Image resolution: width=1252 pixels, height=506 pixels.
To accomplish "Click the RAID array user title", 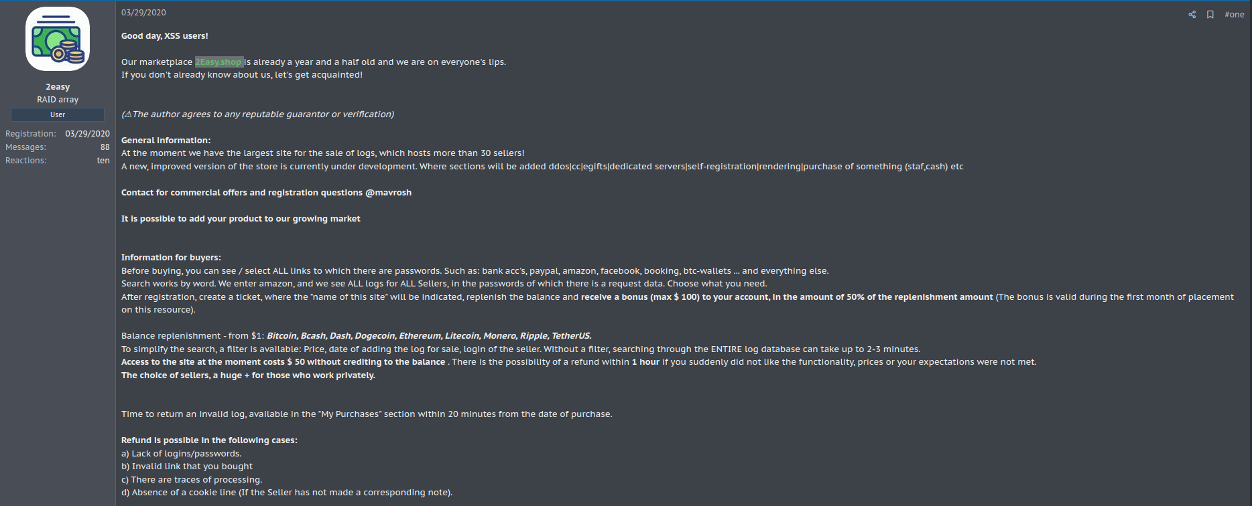I will click(x=58, y=100).
